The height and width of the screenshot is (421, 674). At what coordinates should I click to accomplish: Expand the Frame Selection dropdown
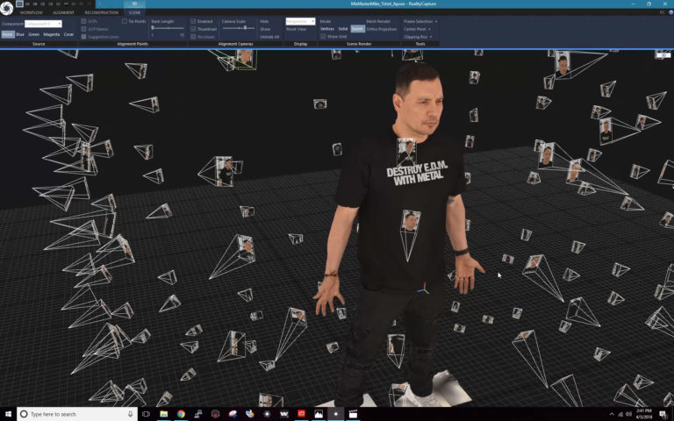pyautogui.click(x=420, y=21)
